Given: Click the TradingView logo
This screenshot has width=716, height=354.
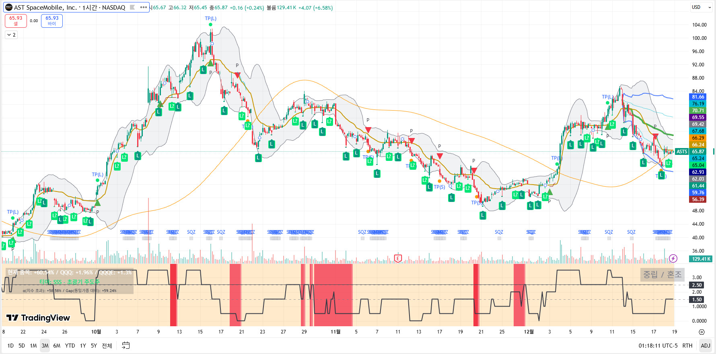Looking at the screenshot, I should point(39,318).
